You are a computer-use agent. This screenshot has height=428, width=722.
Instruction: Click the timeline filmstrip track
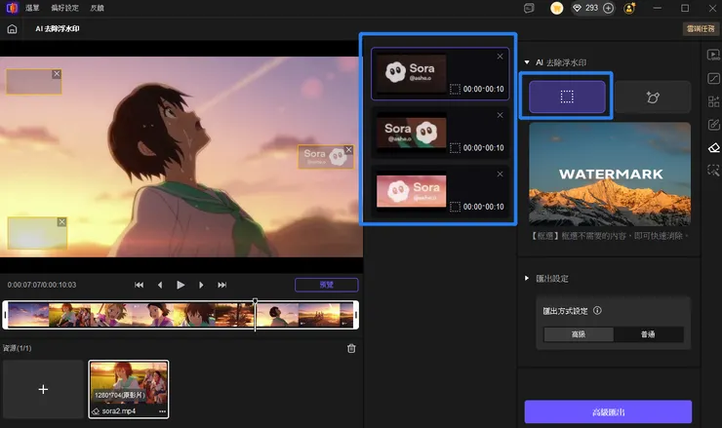180,315
